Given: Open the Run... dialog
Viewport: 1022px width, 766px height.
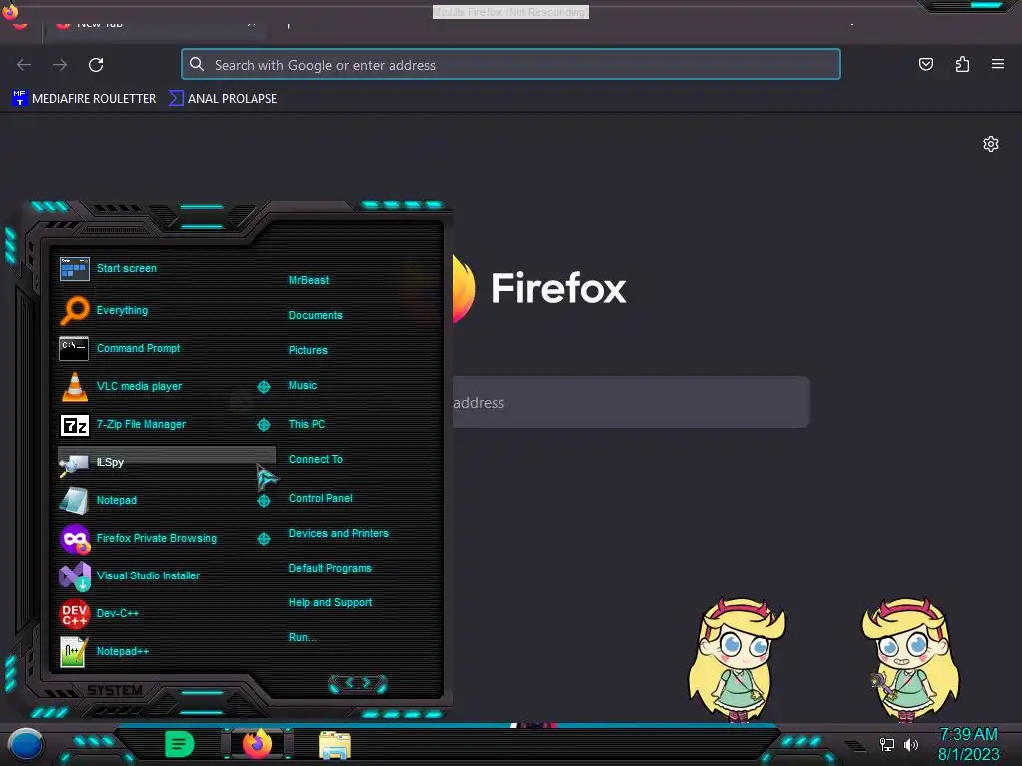Looking at the screenshot, I should pos(303,637).
